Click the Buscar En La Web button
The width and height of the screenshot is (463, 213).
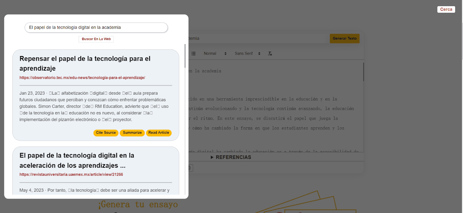(96, 39)
